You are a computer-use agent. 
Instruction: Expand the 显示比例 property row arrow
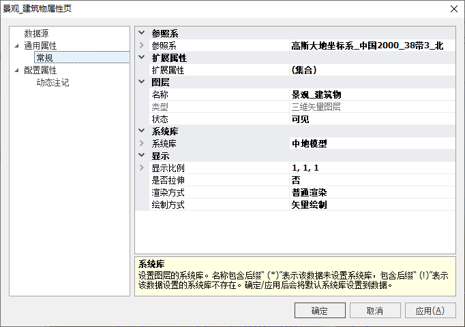coord(142,168)
